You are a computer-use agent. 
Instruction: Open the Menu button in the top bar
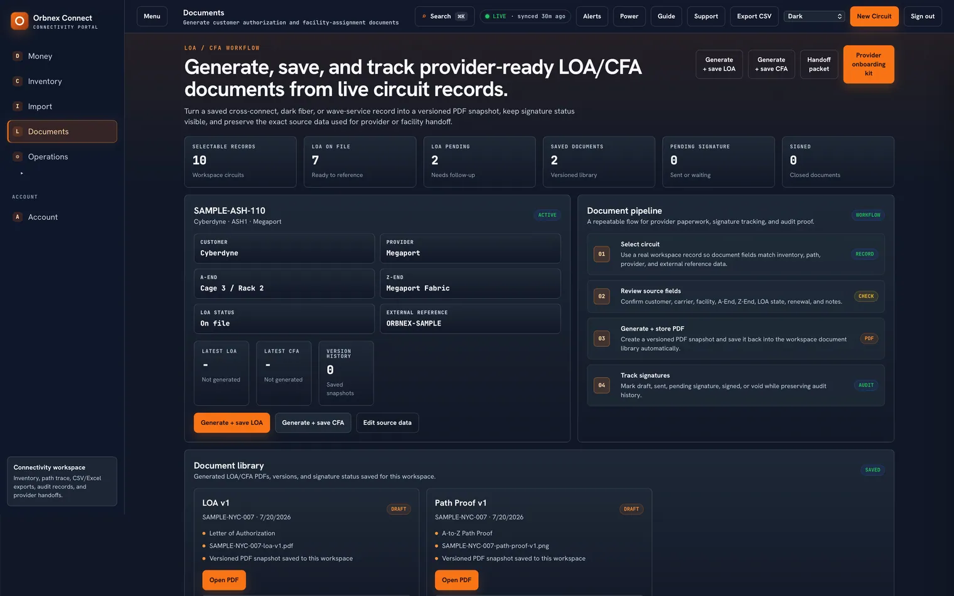click(x=152, y=16)
